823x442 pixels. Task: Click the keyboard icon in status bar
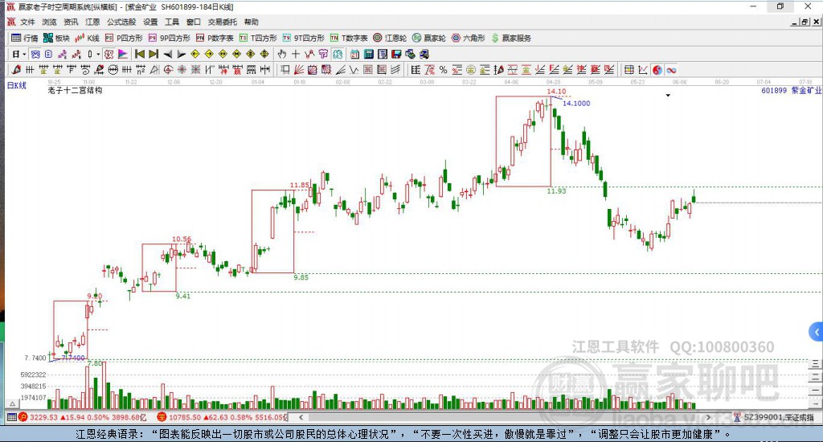point(11,417)
